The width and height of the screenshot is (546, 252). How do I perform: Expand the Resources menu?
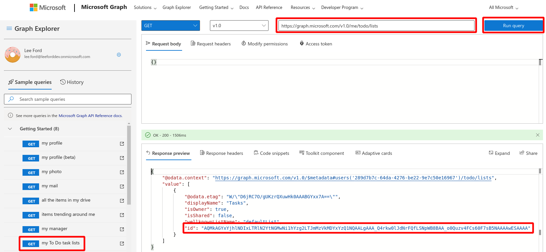coord(303,8)
